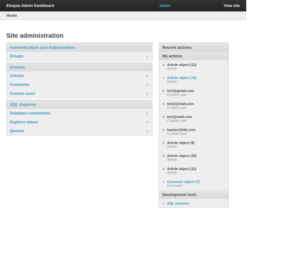The width and height of the screenshot is (305, 255).
Task: Click the X icon next to test2@mail.com
Action: [x=163, y=104]
